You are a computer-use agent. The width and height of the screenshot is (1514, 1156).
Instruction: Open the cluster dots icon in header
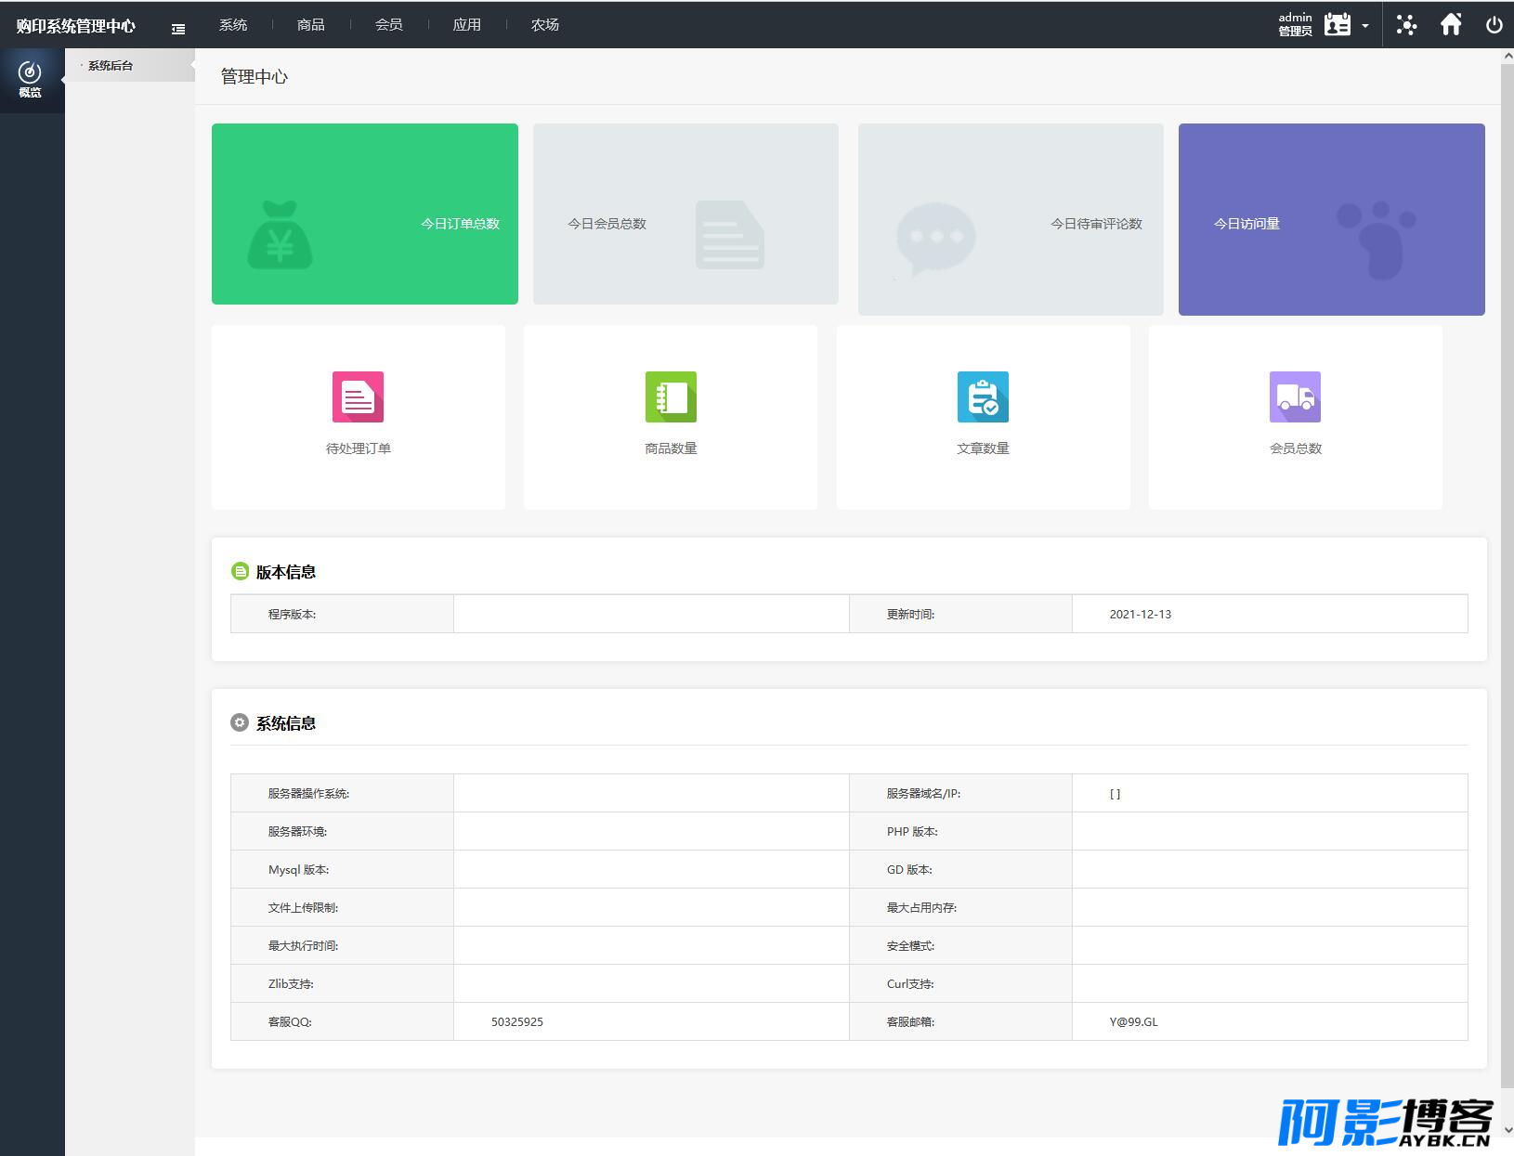pyautogui.click(x=1406, y=25)
